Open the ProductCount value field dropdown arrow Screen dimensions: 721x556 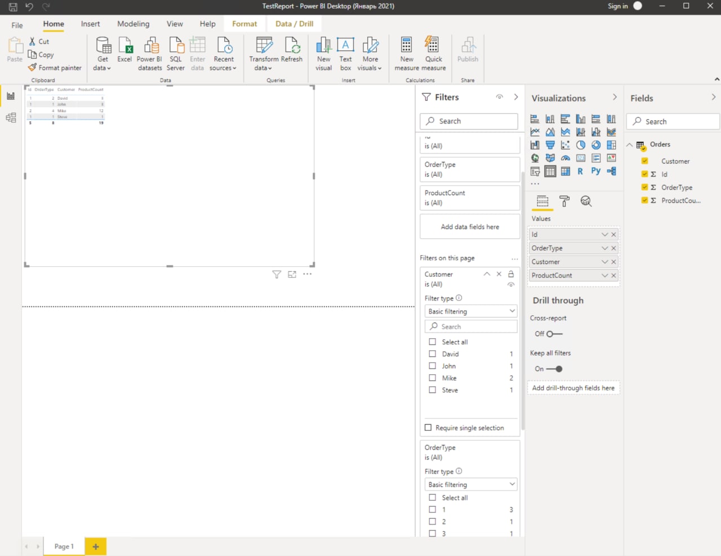coord(604,276)
